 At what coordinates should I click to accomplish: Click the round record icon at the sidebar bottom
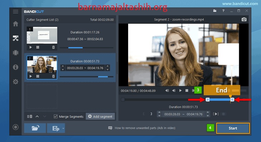(15, 127)
